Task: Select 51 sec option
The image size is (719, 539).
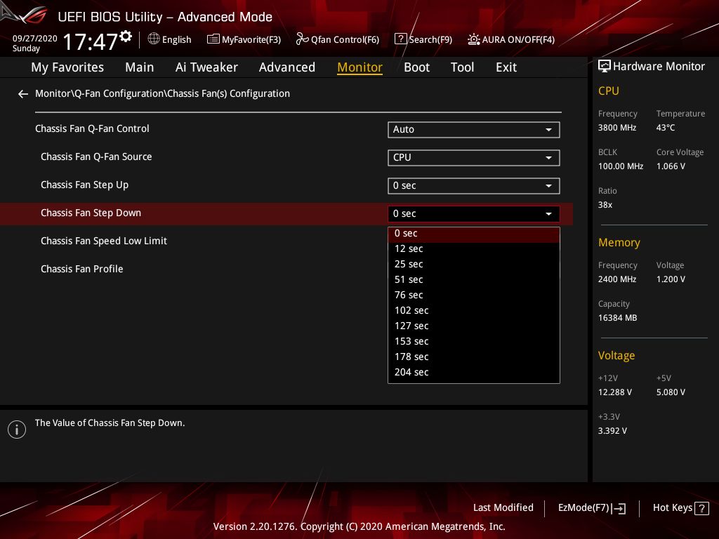Action: (x=474, y=279)
